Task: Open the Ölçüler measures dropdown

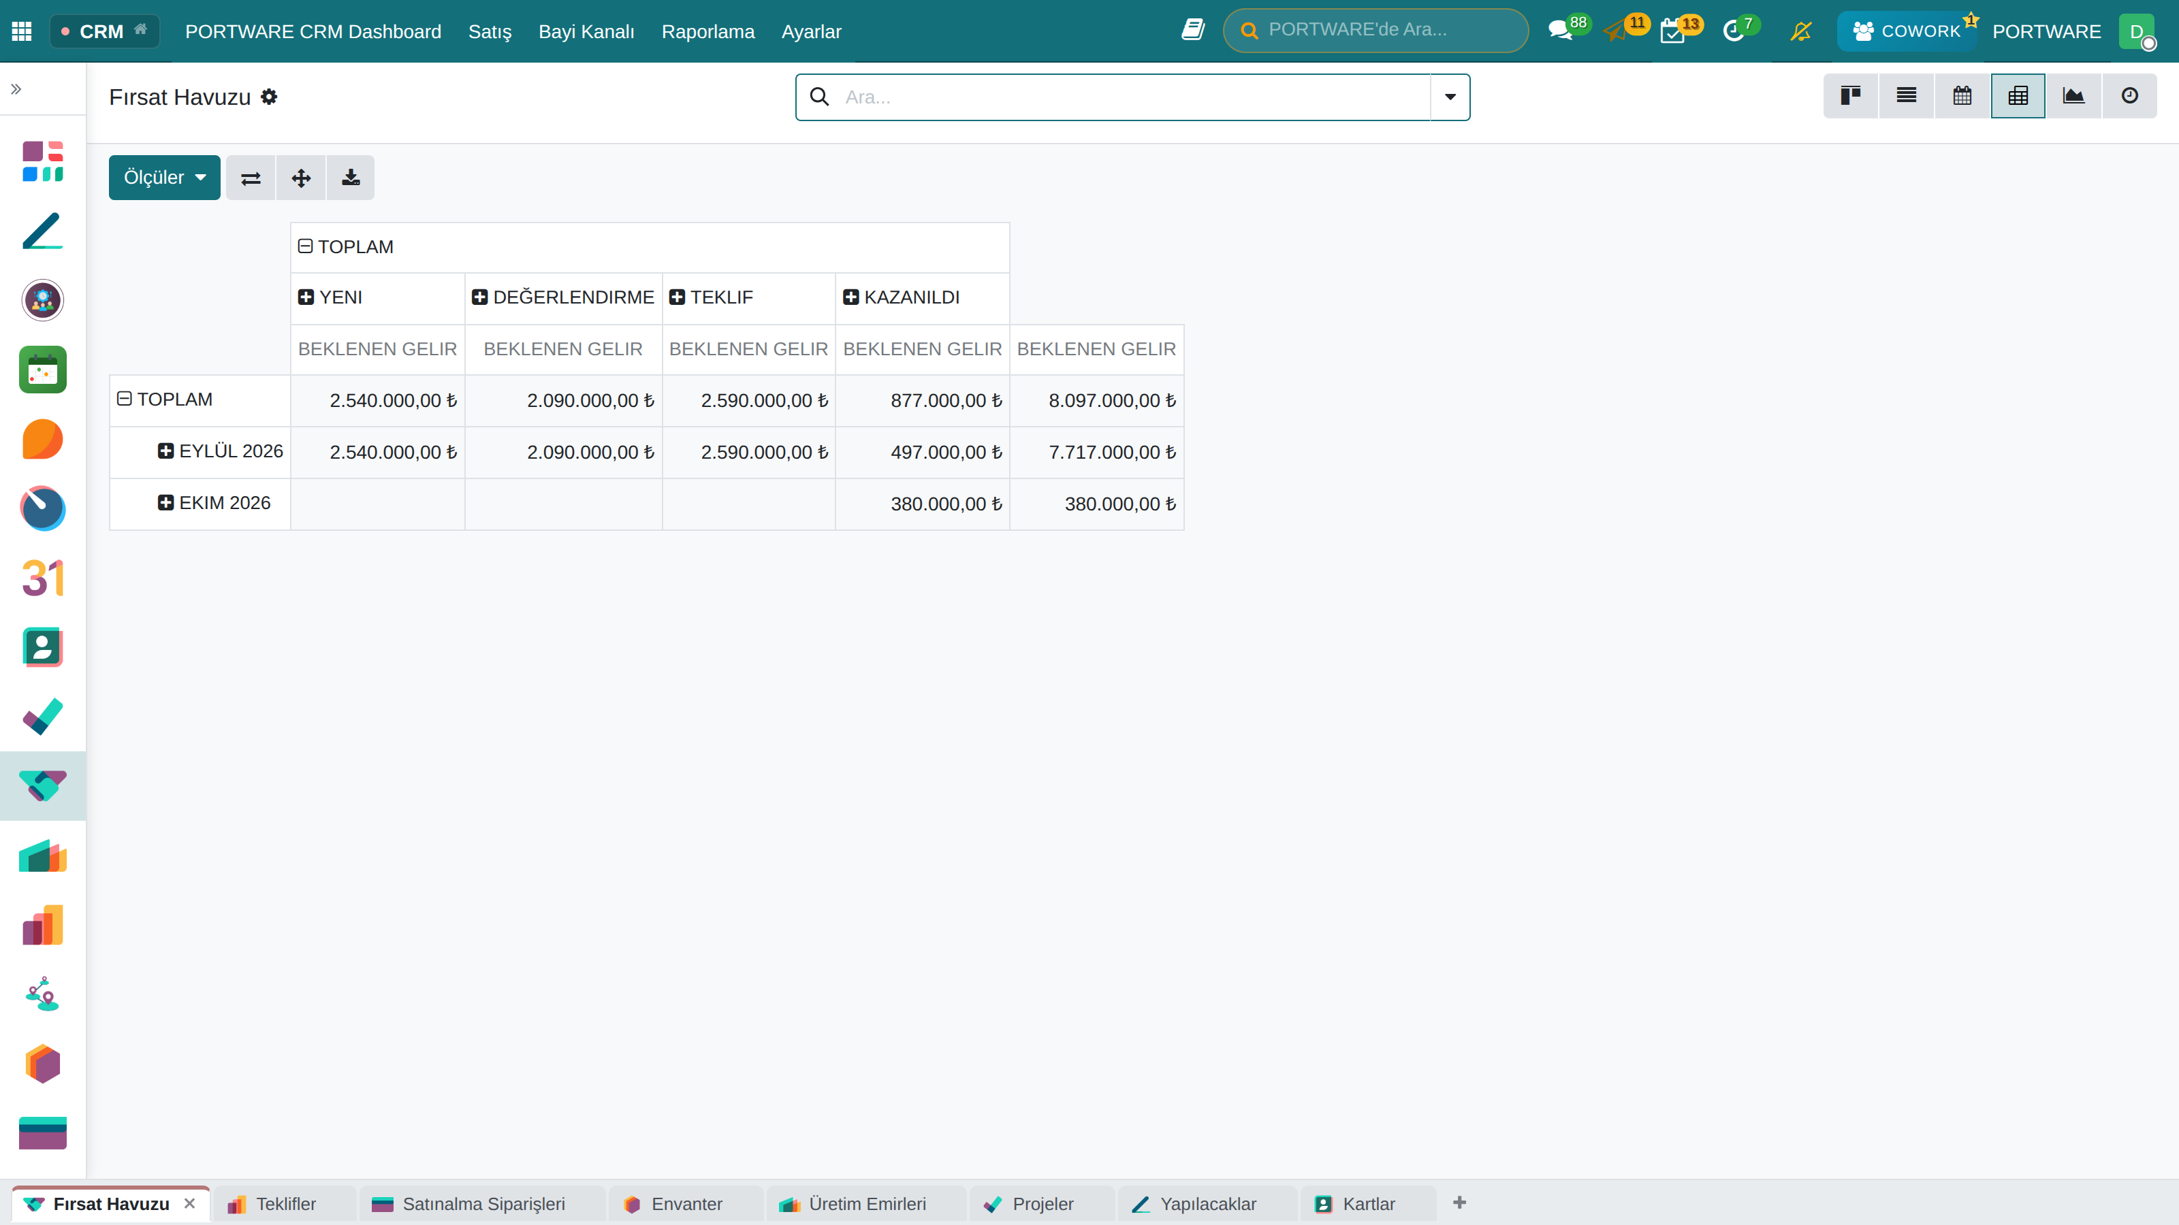Action: click(x=164, y=178)
